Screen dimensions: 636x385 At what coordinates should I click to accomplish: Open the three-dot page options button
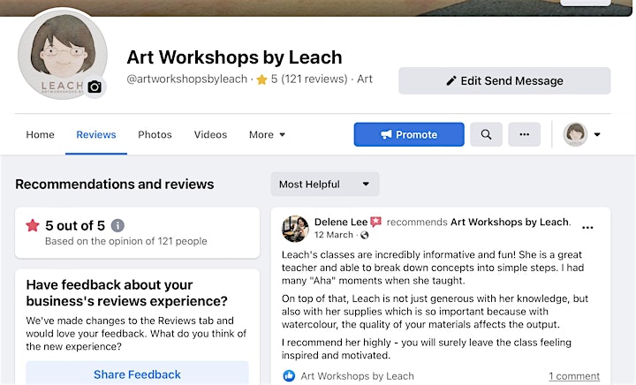(x=524, y=134)
